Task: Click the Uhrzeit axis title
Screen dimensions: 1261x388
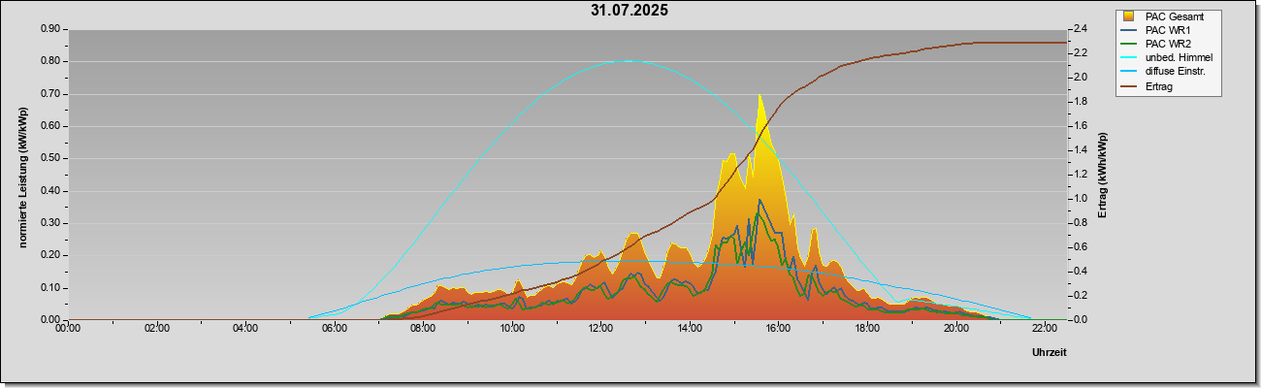Action: pos(1049,353)
